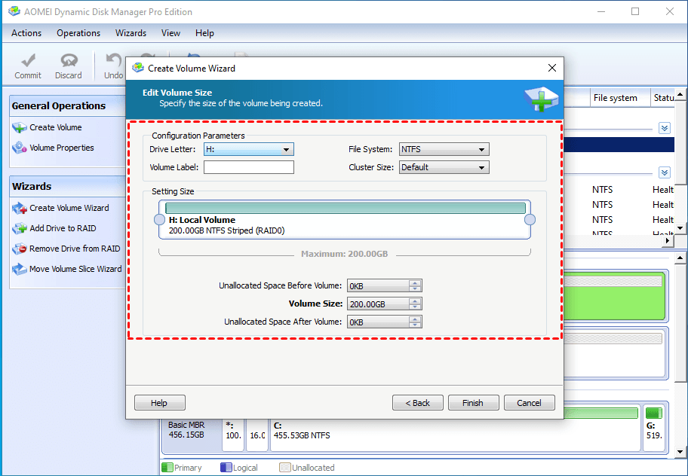Click the Help button in wizard dialog
Viewport: 688px width, 476px height.
[160, 403]
